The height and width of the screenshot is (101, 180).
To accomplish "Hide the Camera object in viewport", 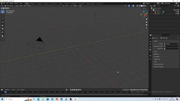I will [176, 12].
